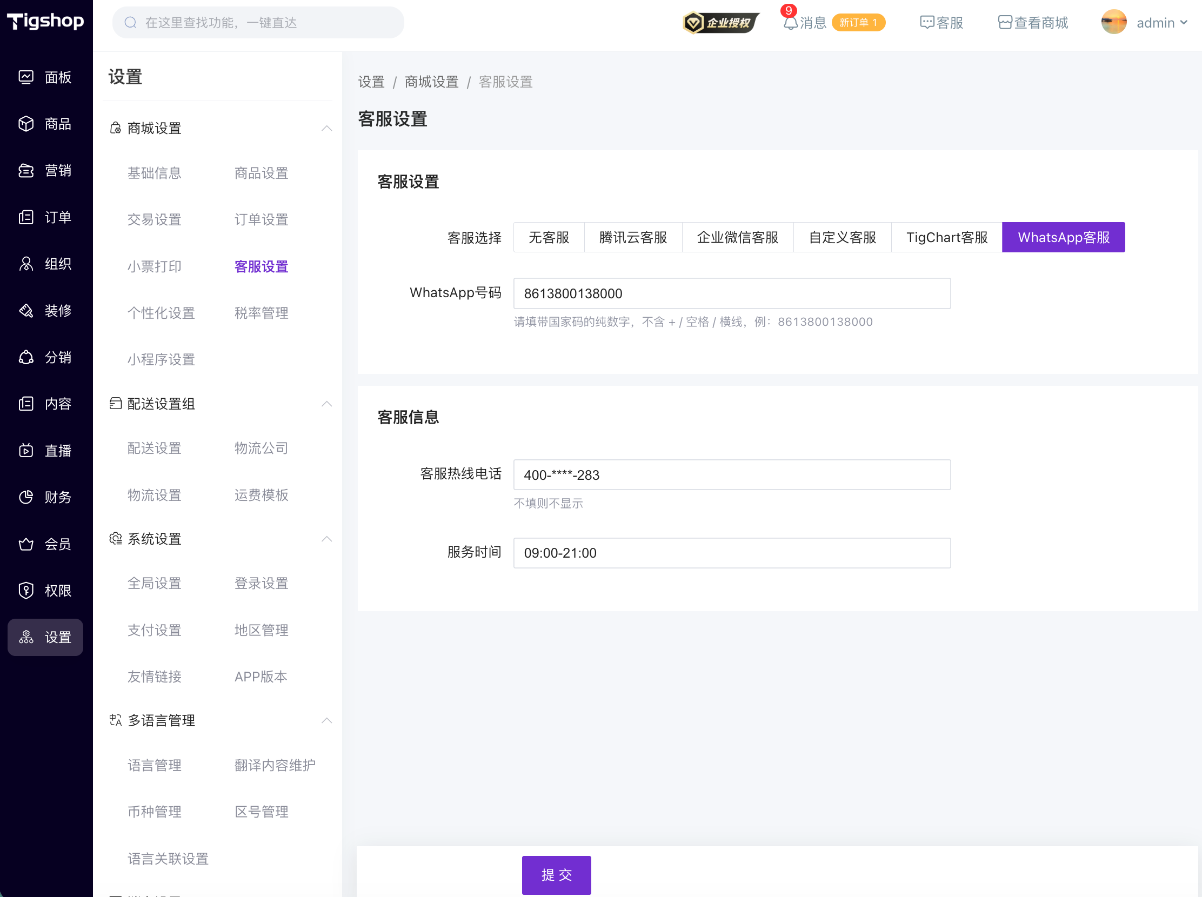Open the admin dropdown arrow
This screenshot has width=1202, height=897.
[x=1184, y=23]
